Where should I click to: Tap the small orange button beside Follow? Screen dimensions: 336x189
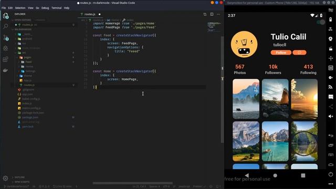299,52
